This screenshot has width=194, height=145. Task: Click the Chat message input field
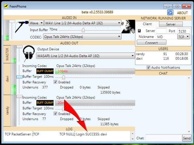[x=164, y=138]
